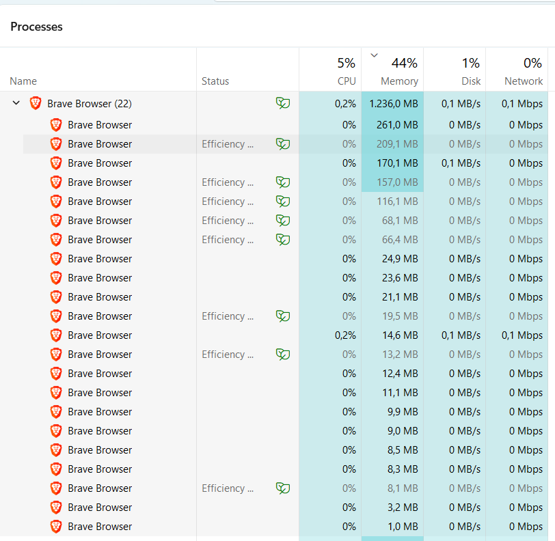Click the efficiency leaf icon in the 8,1 MB row
The width and height of the screenshot is (555, 541).
[283, 488]
